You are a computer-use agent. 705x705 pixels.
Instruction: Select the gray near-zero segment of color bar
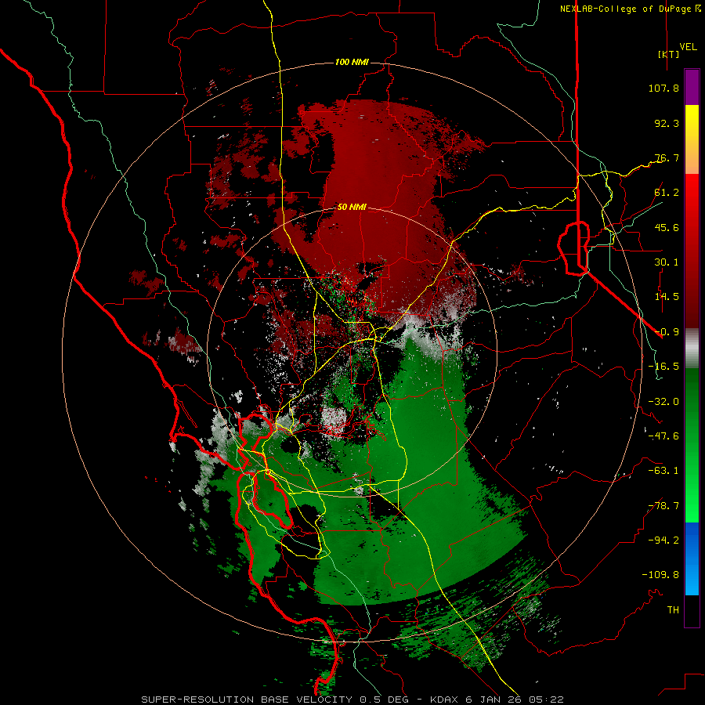click(692, 348)
